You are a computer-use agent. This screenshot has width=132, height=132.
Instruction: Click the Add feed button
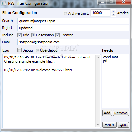(107, 113)
